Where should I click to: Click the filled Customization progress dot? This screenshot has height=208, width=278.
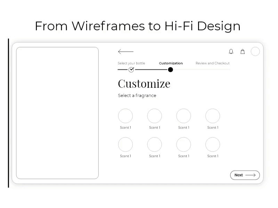pyautogui.click(x=170, y=70)
